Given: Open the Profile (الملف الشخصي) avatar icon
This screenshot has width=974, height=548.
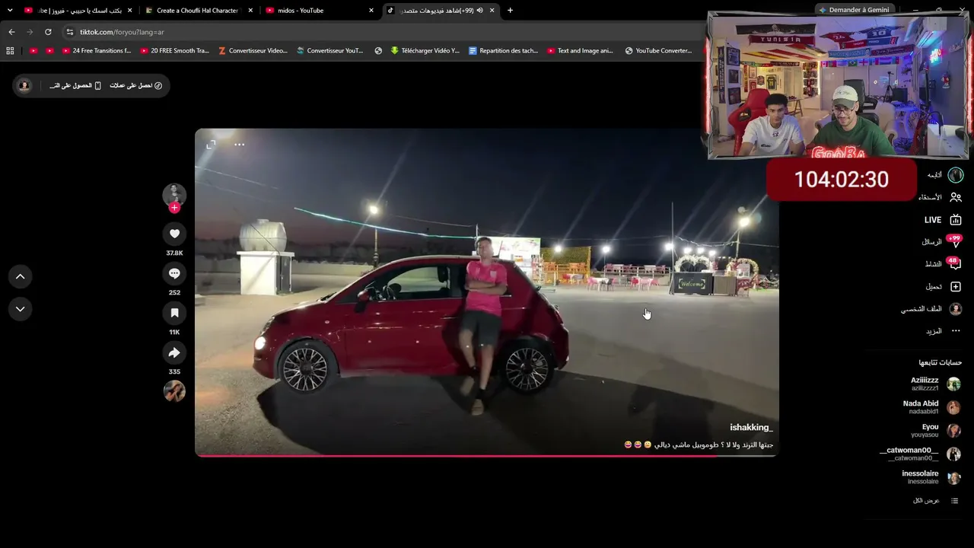Looking at the screenshot, I should click(x=956, y=309).
